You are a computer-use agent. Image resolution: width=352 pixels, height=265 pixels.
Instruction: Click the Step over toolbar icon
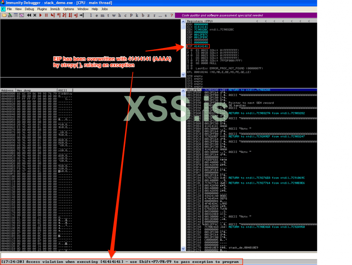coord(58,15)
